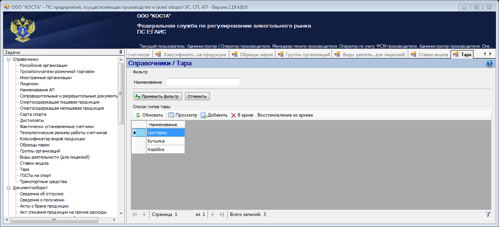Click the Просмотр toolbar button

183,115
